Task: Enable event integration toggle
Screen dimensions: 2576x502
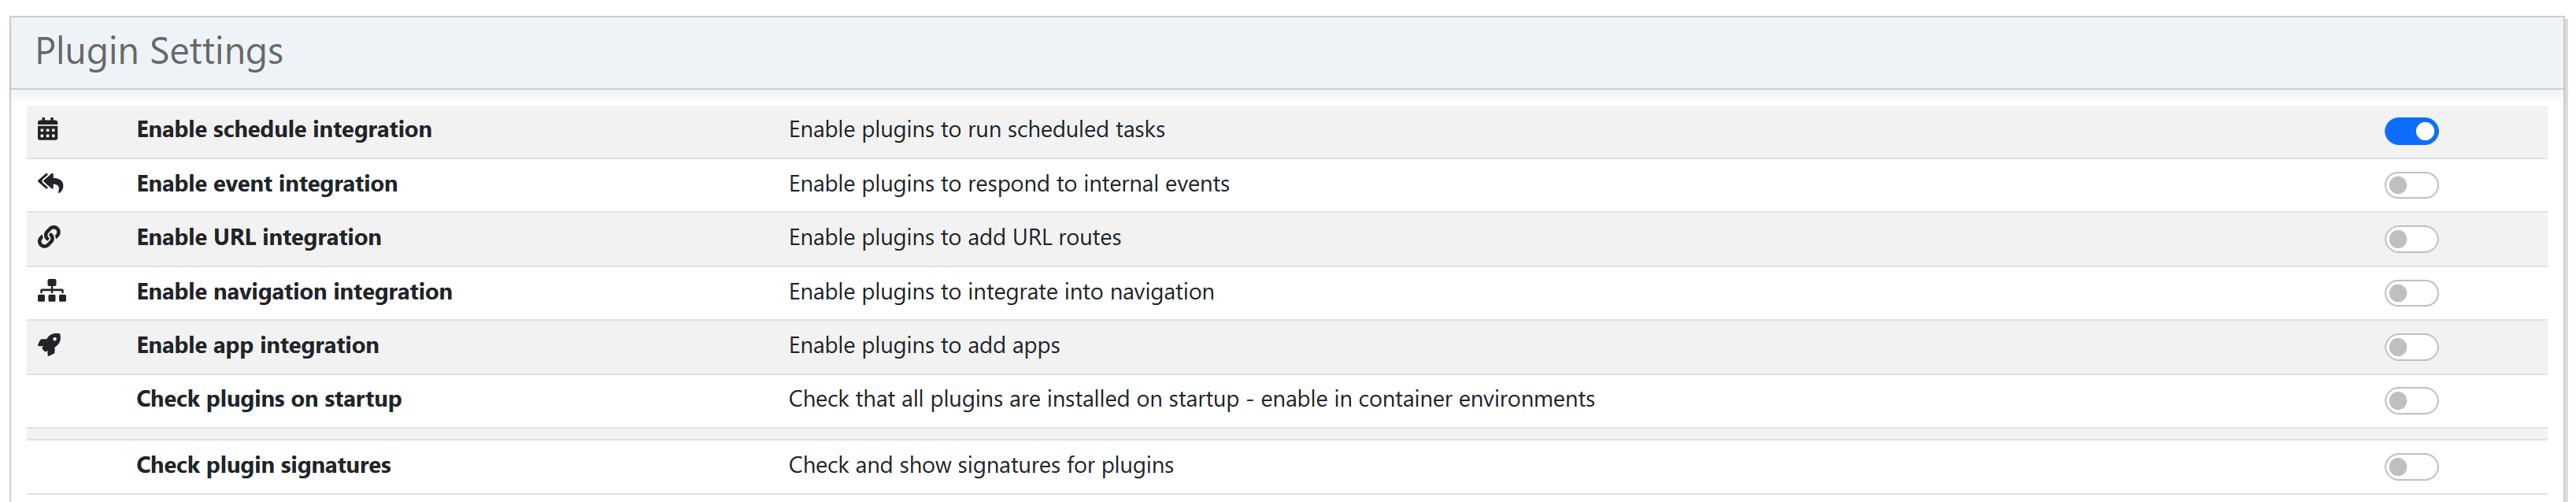Action: [x=2411, y=184]
